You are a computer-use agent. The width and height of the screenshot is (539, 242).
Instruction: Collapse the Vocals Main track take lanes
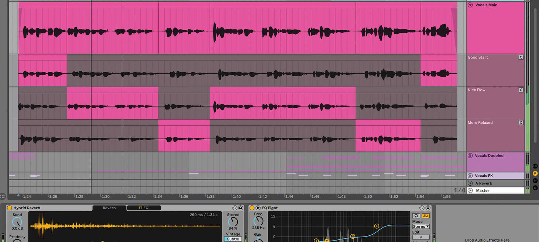coord(470,5)
